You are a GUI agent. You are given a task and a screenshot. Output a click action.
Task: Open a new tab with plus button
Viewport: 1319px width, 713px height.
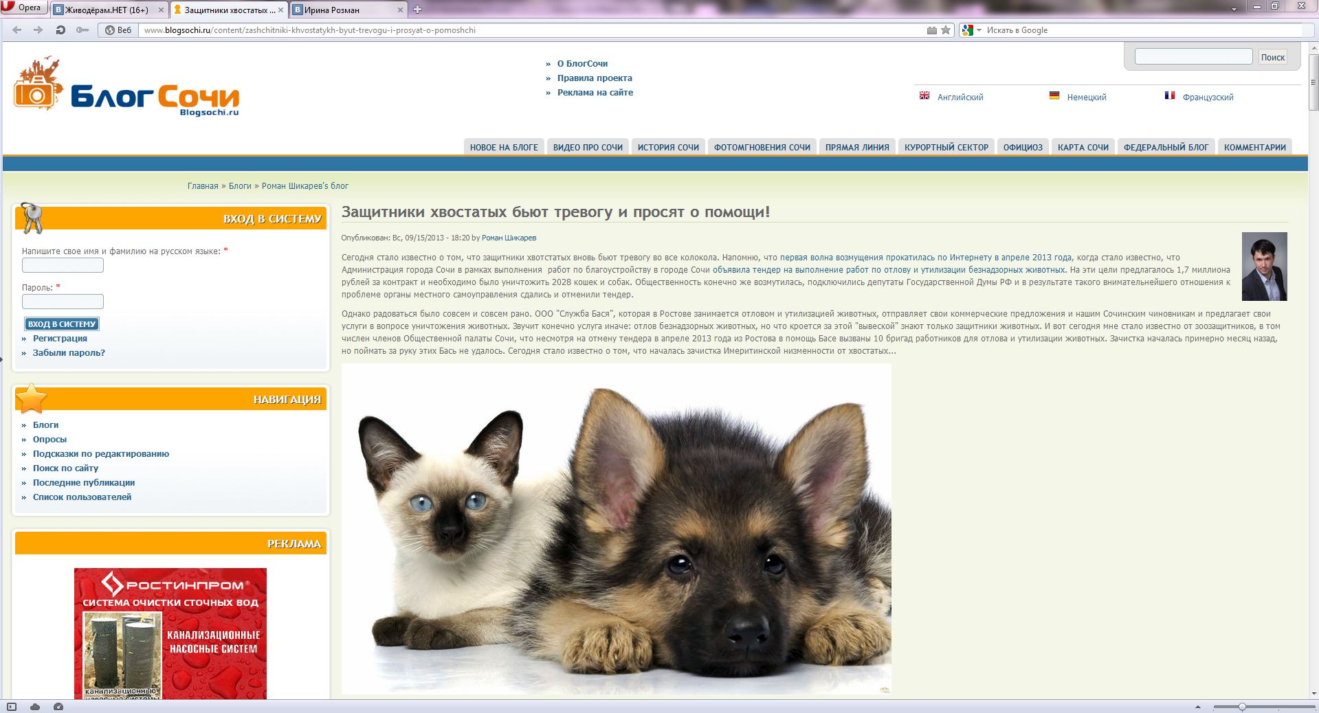pos(417,10)
